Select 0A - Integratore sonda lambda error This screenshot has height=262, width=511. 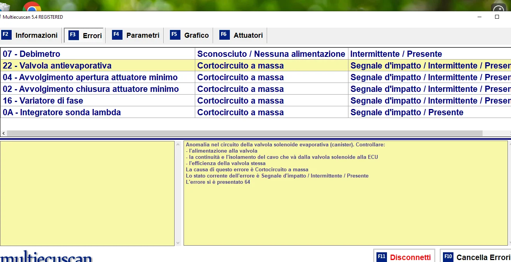click(97, 112)
